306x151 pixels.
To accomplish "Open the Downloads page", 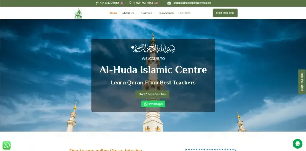I will point(166,13).
